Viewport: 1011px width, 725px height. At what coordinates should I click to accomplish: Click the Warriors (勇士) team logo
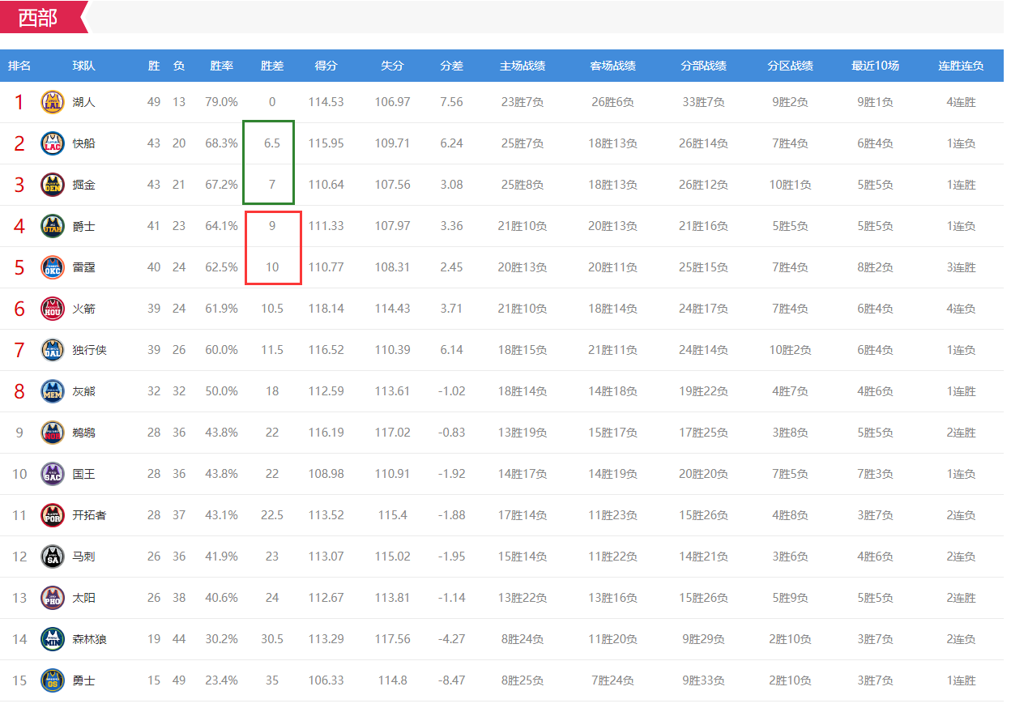coord(53,680)
